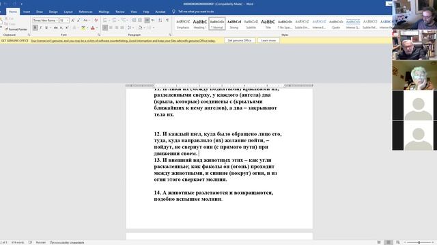Switch to Print Layout view in status bar
Image resolution: width=437 pixels, height=245 pixels.
[389, 242]
